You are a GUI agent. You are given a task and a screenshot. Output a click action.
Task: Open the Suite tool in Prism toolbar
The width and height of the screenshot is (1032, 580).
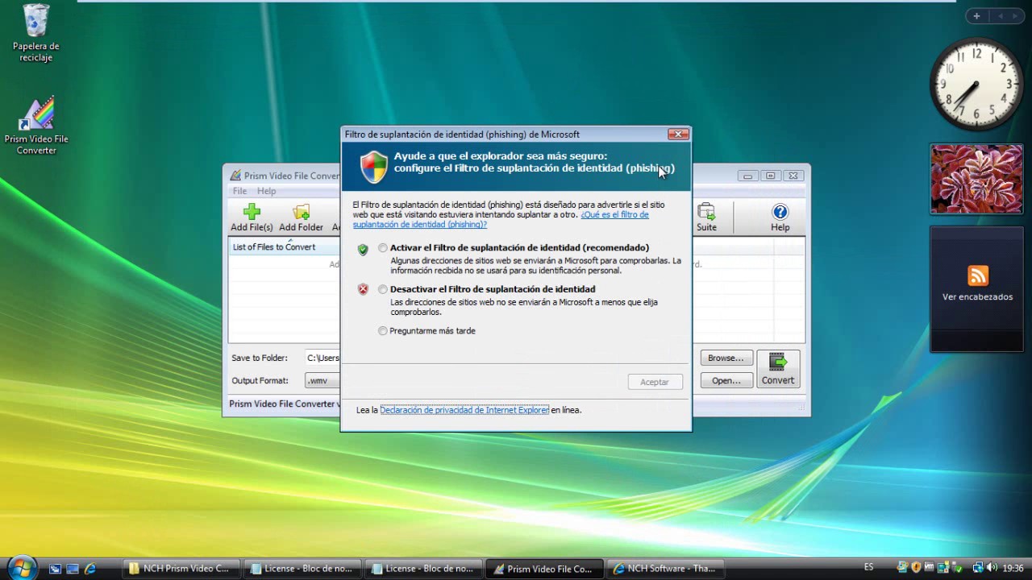[707, 217]
